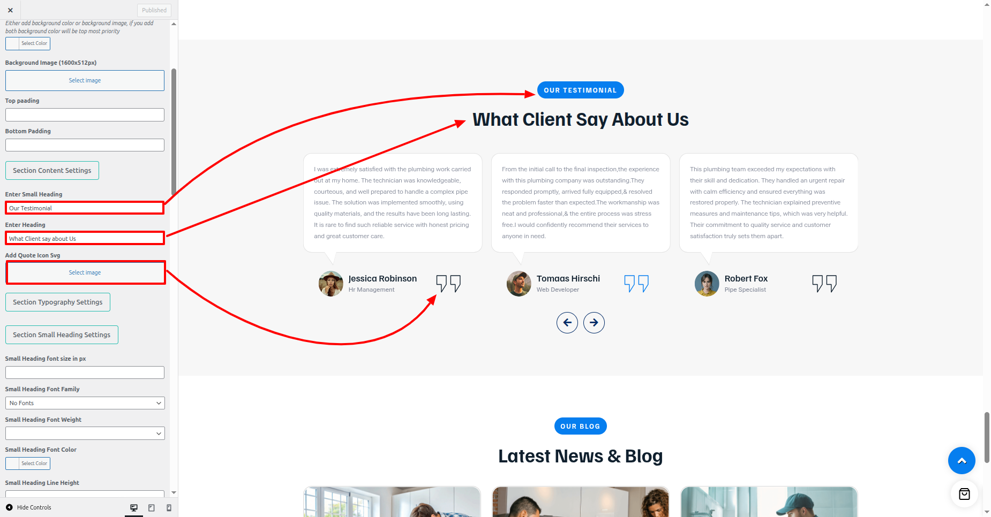Switch to desktop preview icon

click(x=134, y=507)
